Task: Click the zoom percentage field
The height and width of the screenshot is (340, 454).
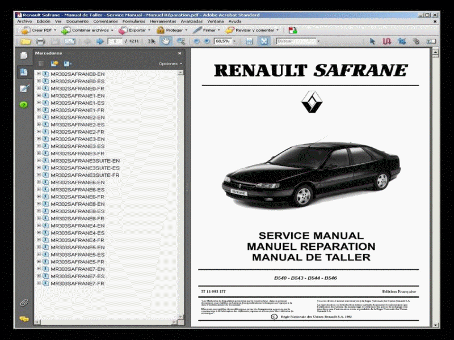Action: pos(222,41)
